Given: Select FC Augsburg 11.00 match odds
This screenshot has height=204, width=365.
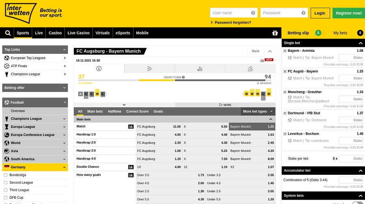Looking at the screenshot, I should click(x=159, y=127).
